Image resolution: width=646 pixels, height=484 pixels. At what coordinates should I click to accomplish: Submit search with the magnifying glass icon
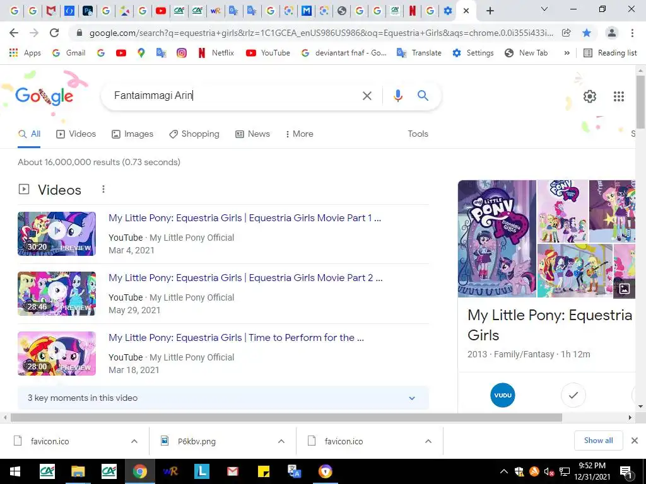[423, 96]
